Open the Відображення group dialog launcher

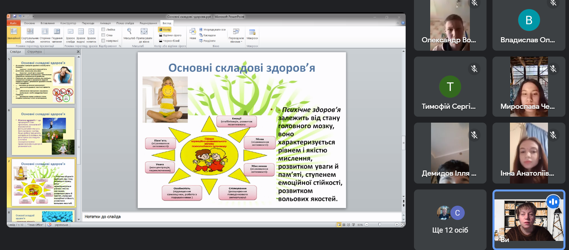[x=120, y=46]
